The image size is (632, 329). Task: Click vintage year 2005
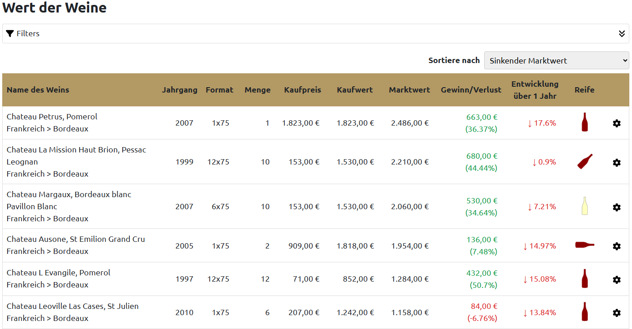185,246
